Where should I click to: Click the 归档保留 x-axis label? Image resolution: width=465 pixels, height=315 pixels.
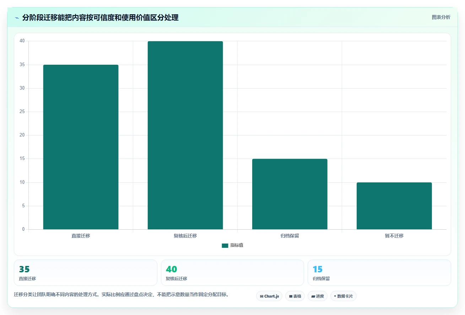[290, 236]
